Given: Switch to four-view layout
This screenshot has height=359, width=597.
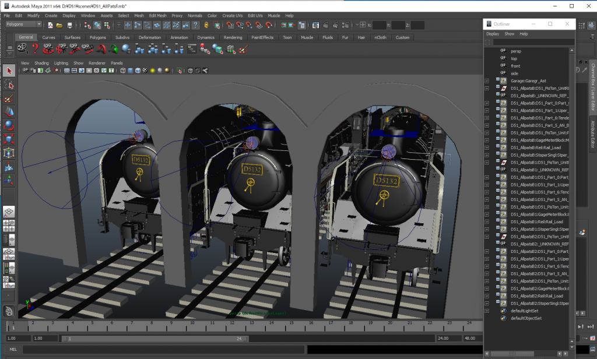Looking at the screenshot, I should (9, 226).
